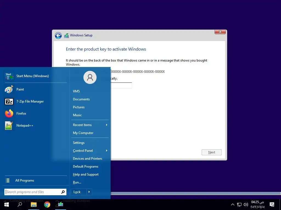Open Google Chrome from the taskbar
This screenshot has height=210, width=281.
(x=47, y=205)
